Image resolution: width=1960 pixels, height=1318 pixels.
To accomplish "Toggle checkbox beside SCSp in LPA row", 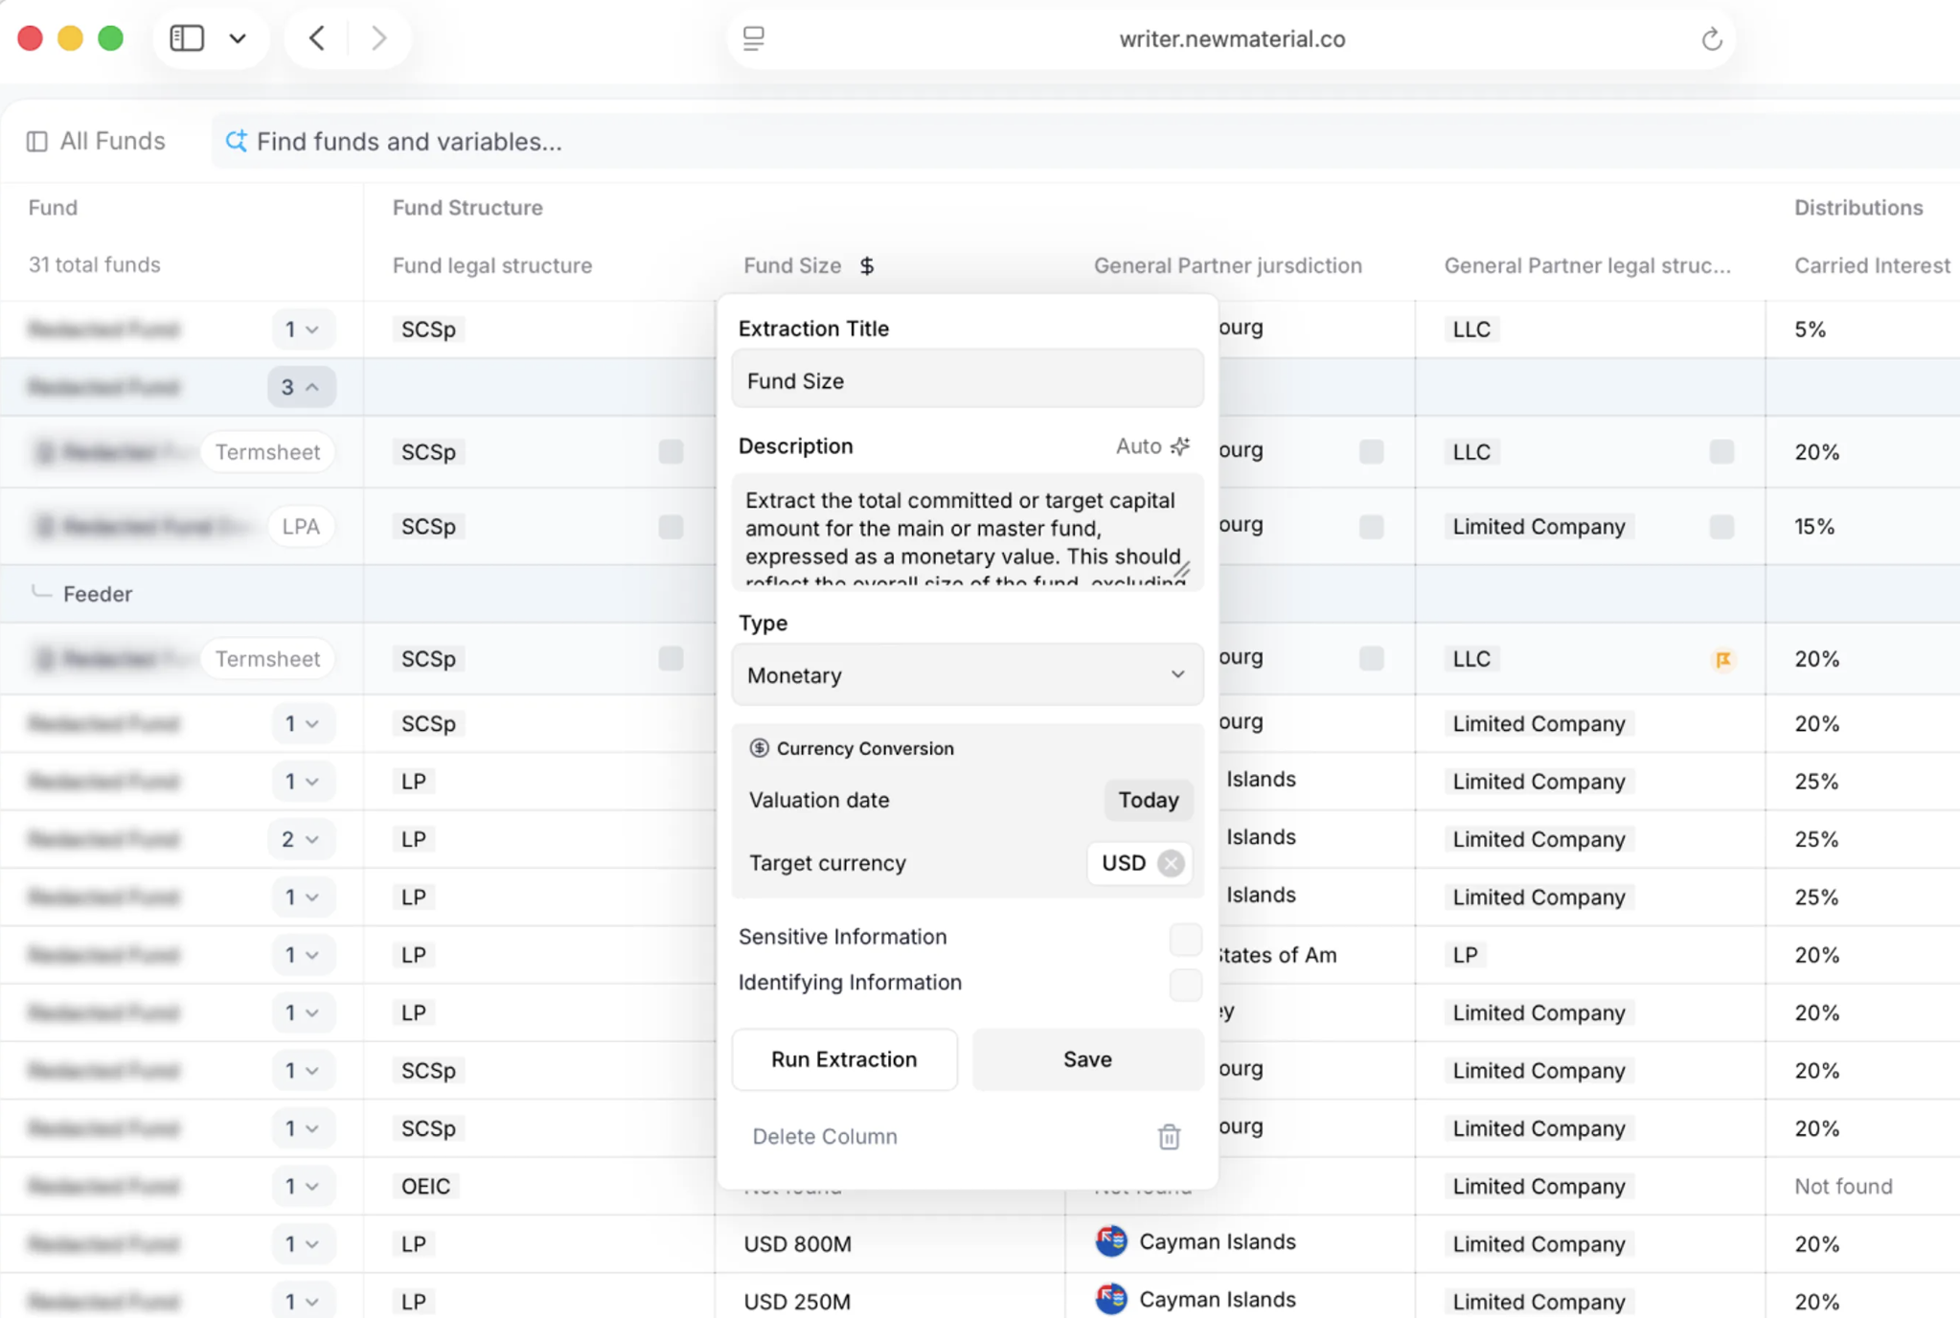I will pos(671,526).
